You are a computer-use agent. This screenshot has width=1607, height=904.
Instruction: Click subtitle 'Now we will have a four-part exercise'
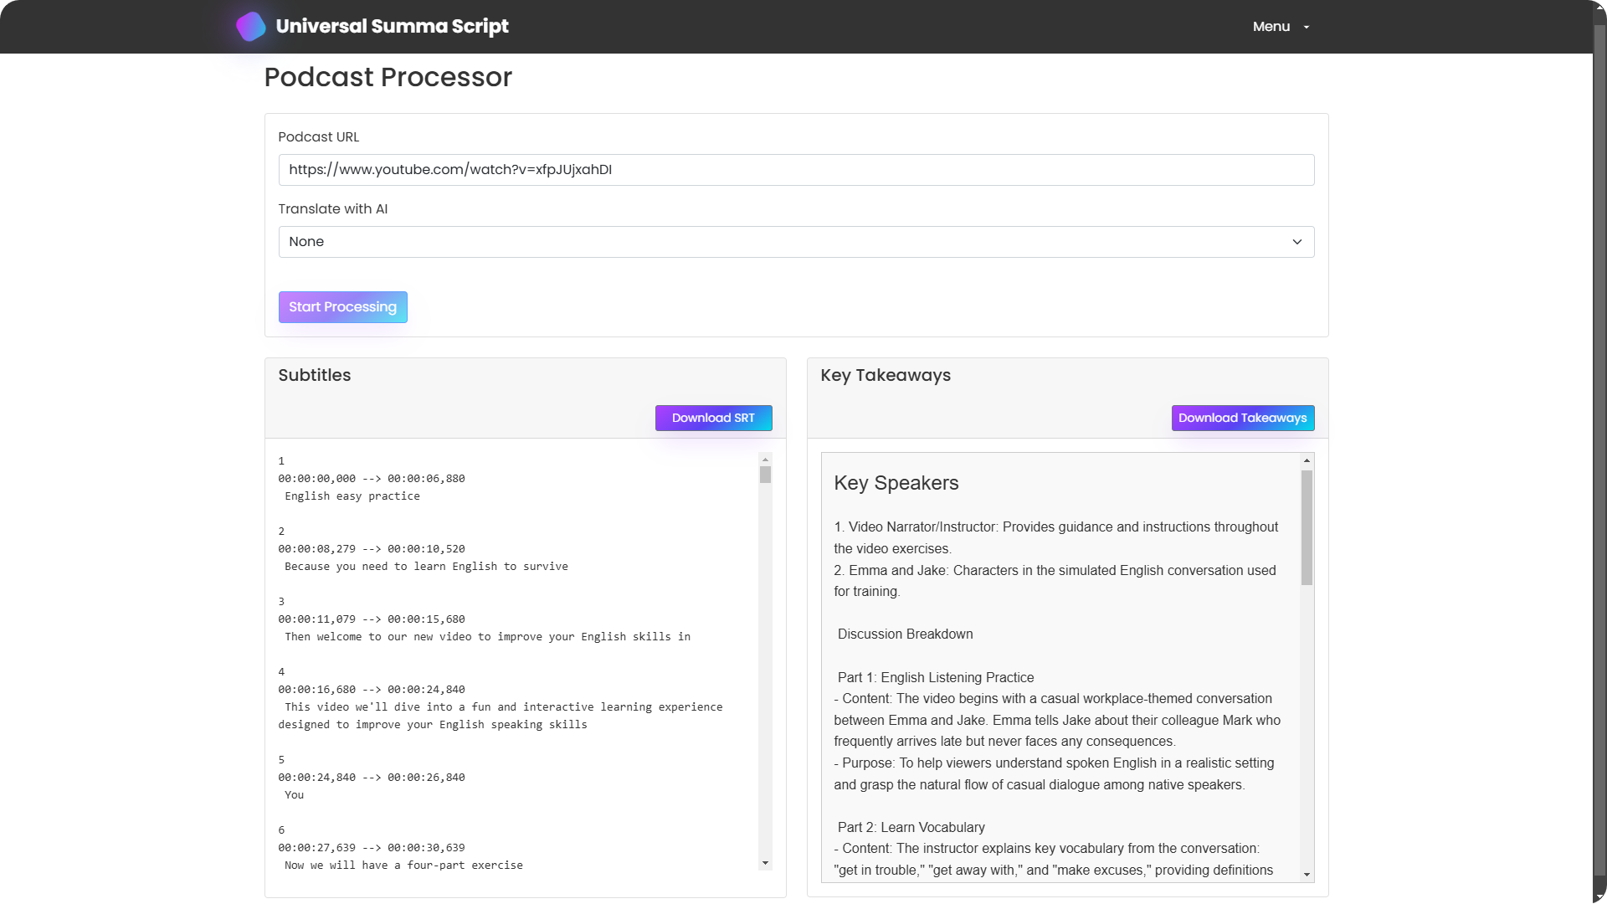click(403, 865)
